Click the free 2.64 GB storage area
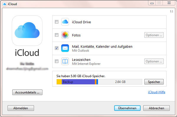 point(120,82)
